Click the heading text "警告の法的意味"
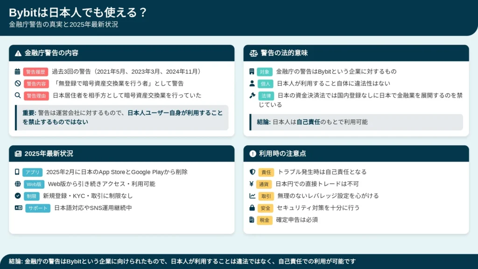 click(x=284, y=53)
